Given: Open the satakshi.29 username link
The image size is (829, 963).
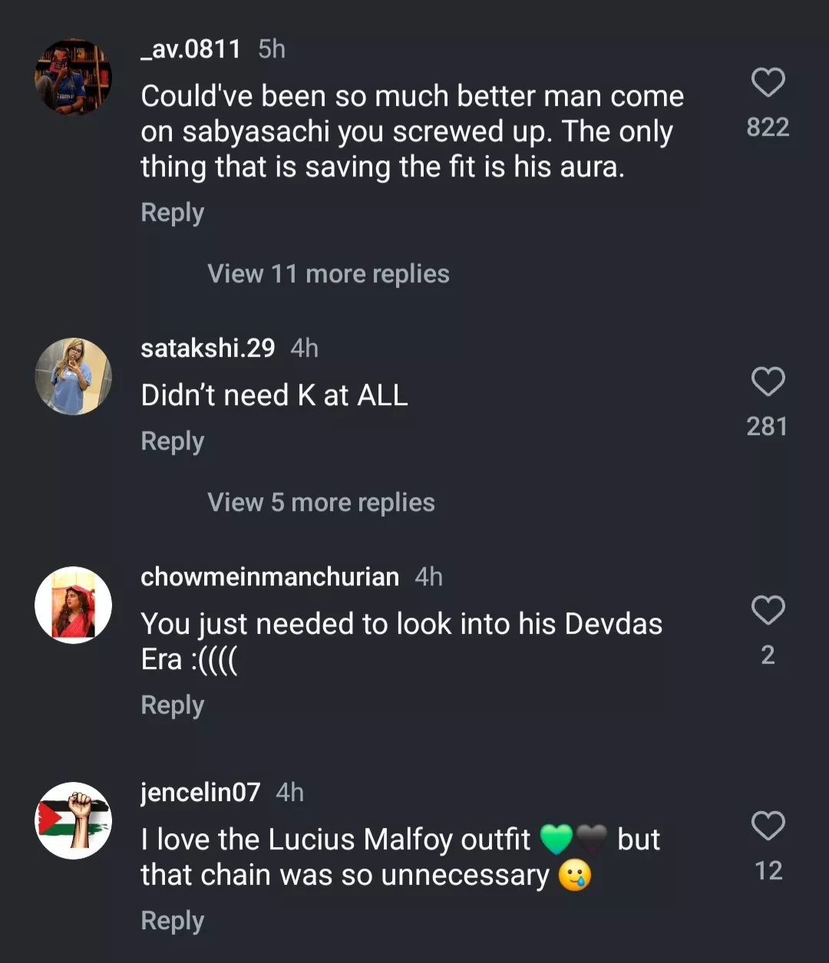Looking at the screenshot, I should [x=207, y=348].
